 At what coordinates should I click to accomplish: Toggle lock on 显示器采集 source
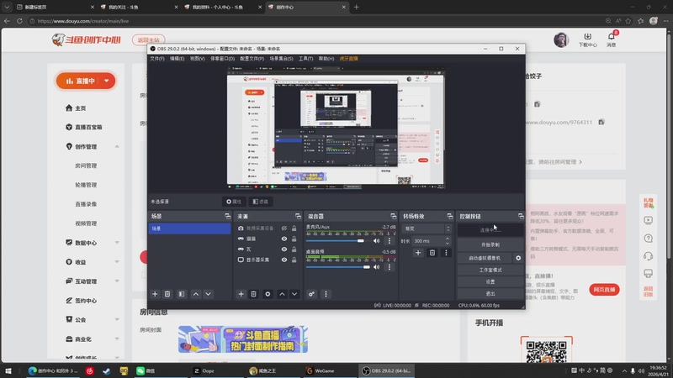coord(294,260)
